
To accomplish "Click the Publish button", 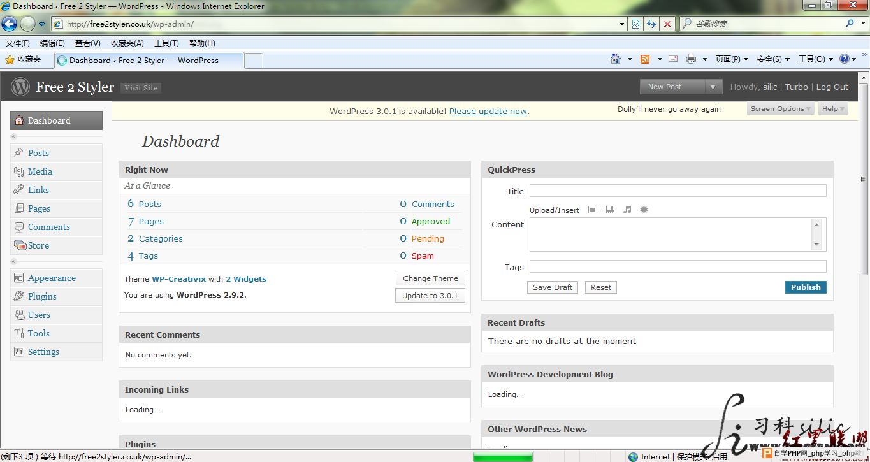I will tap(806, 287).
